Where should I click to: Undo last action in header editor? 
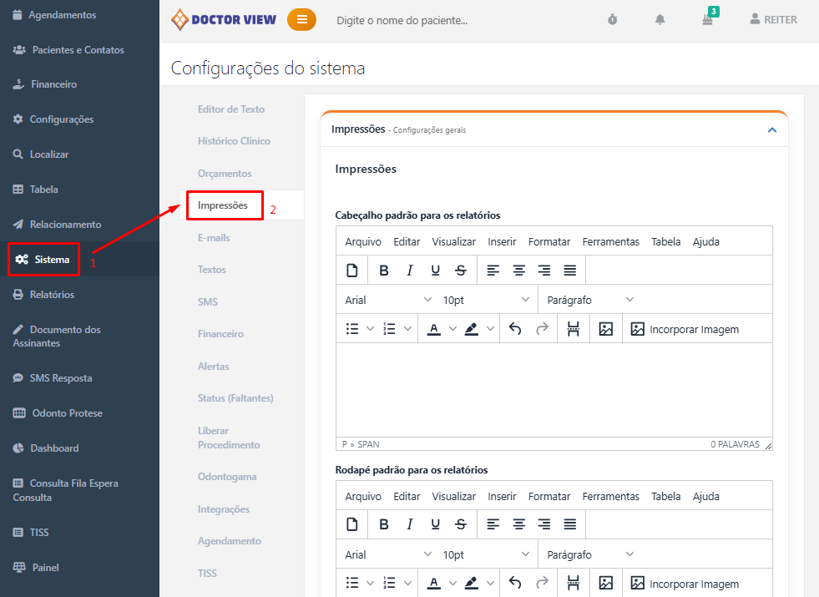tap(515, 329)
